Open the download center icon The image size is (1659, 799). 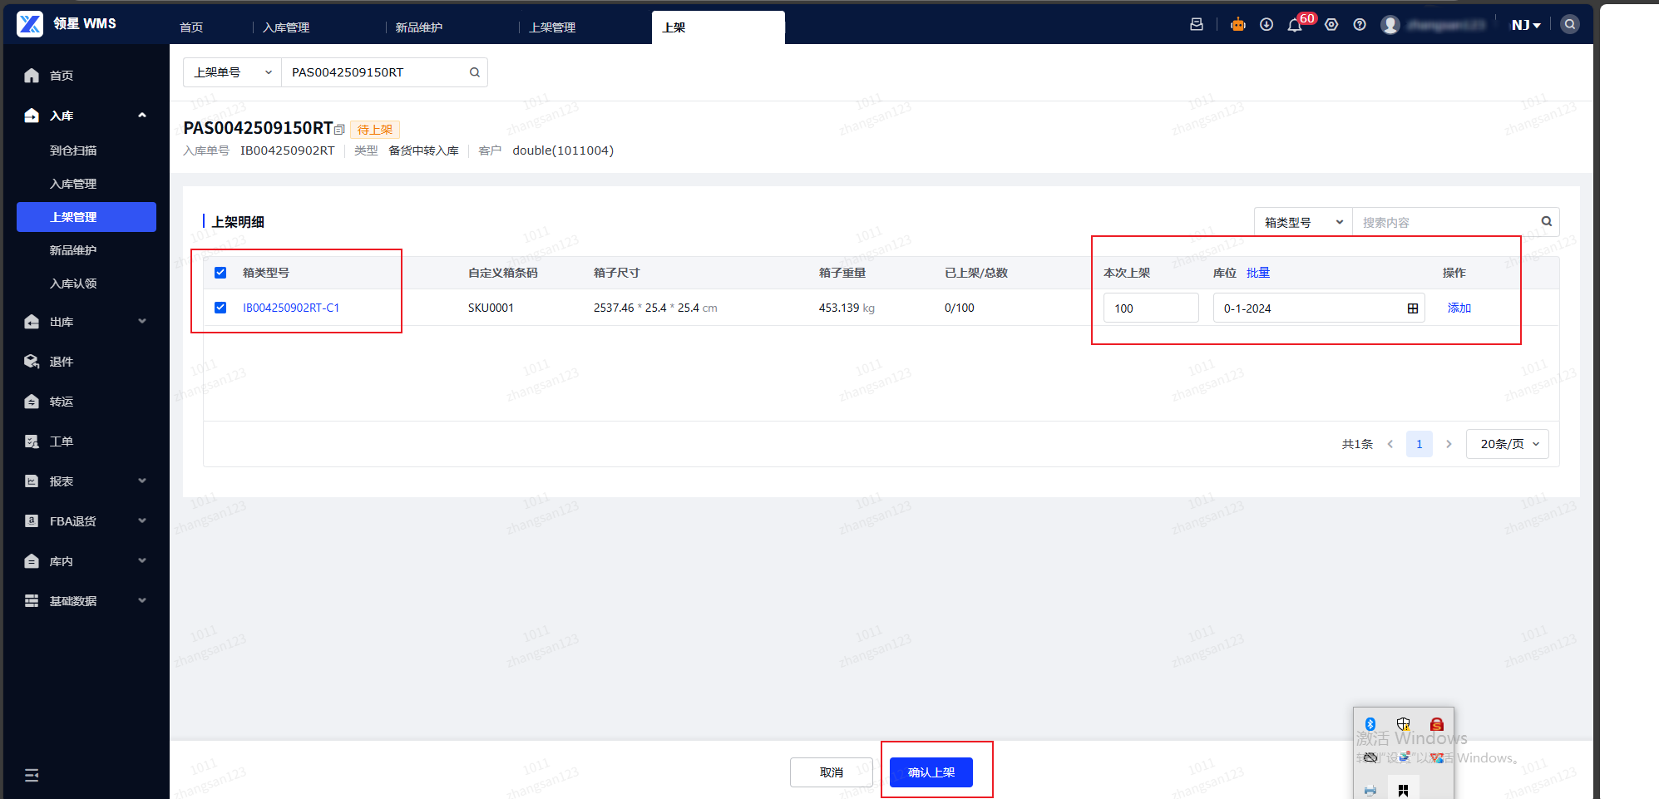tap(1266, 25)
